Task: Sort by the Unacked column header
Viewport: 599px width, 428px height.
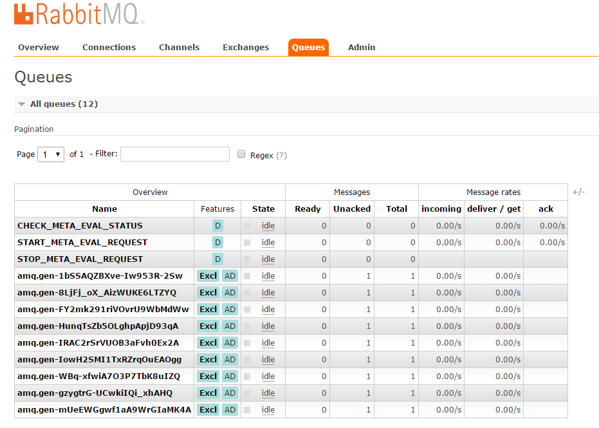Action: tap(352, 209)
